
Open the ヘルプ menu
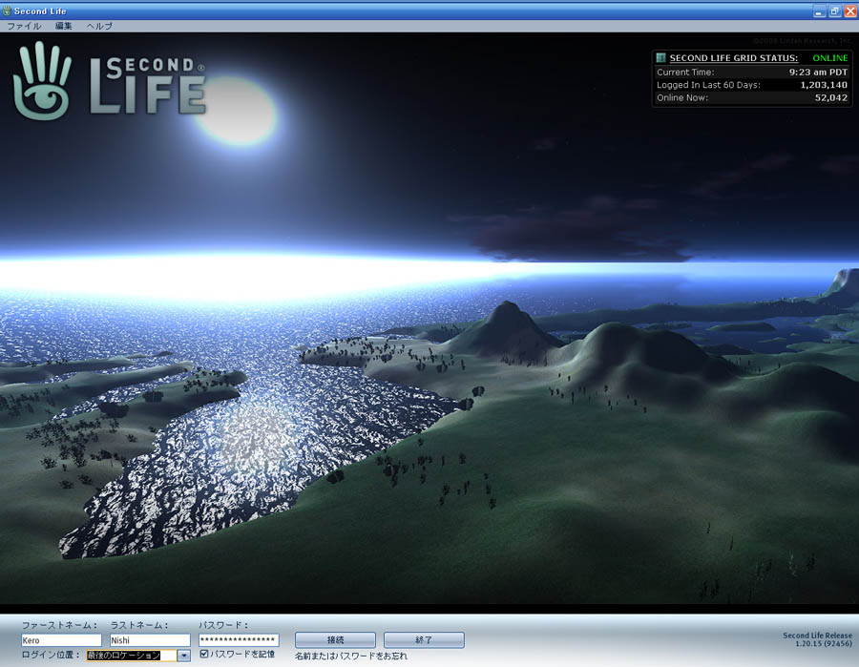(99, 26)
